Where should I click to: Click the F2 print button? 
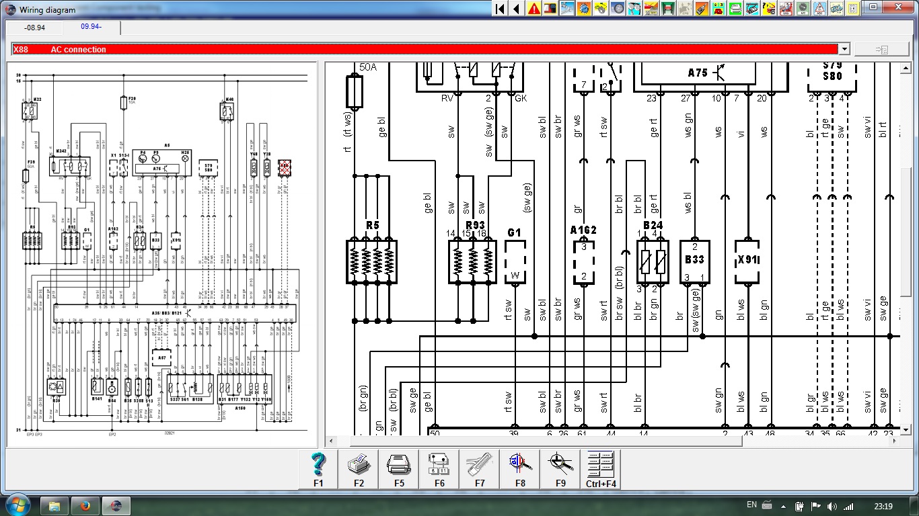click(359, 468)
